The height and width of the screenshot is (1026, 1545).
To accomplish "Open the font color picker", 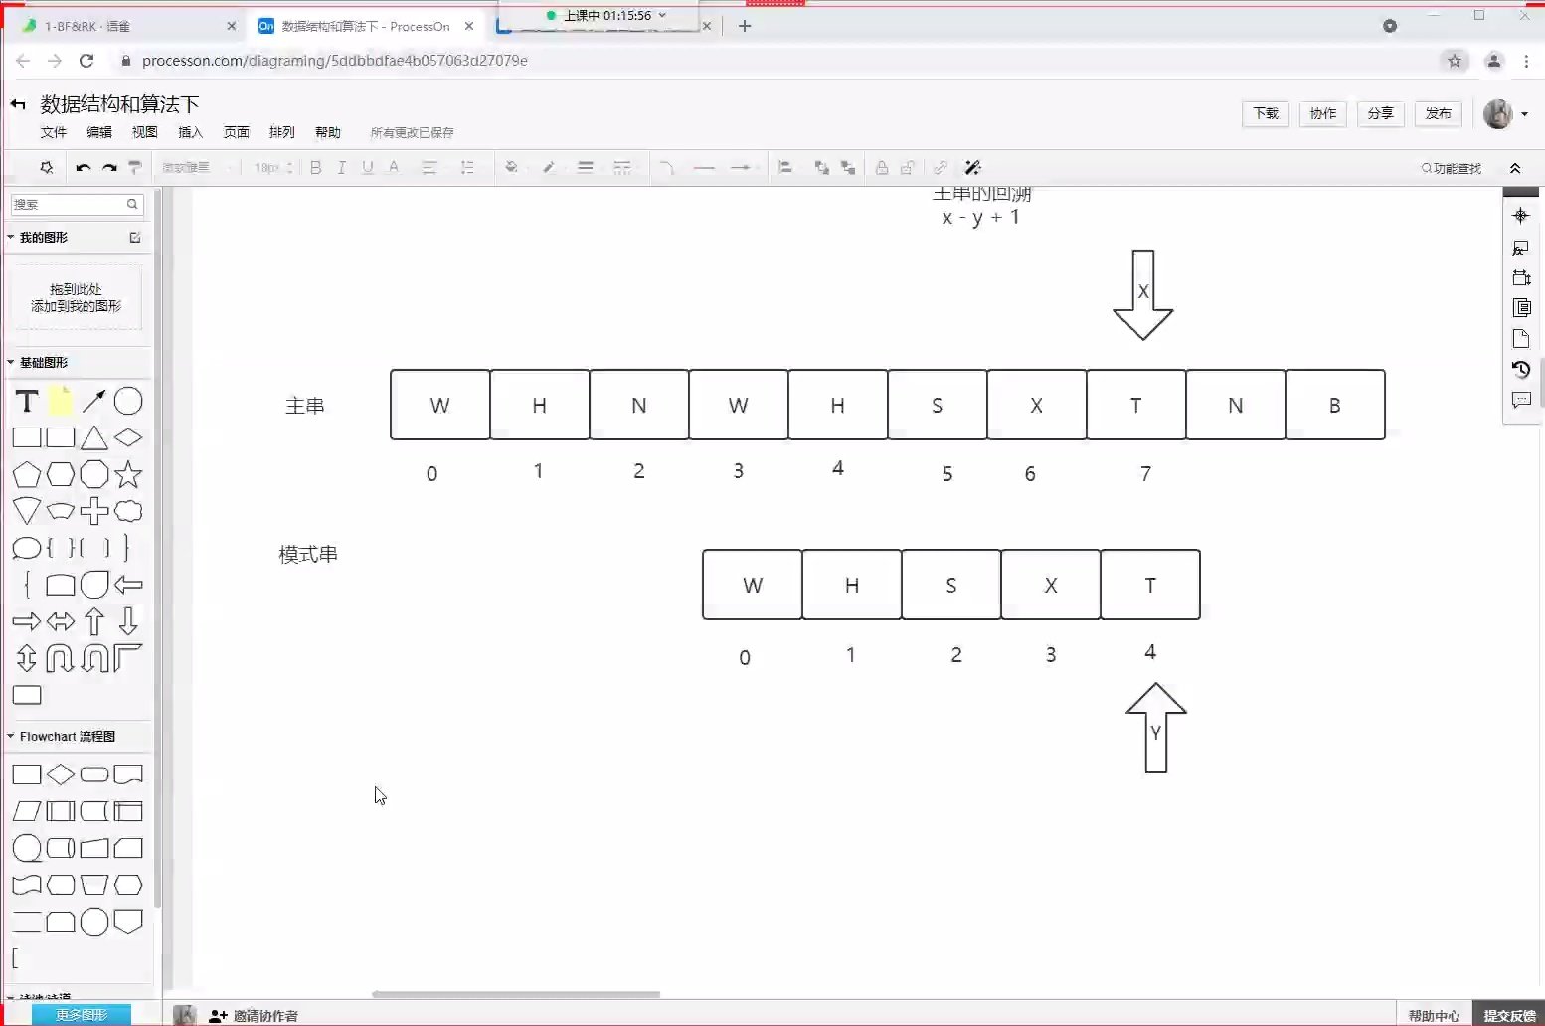I will coord(393,167).
